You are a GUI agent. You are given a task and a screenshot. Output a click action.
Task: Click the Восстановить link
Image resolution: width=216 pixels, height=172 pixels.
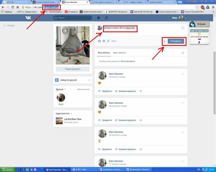[x=128, y=61]
